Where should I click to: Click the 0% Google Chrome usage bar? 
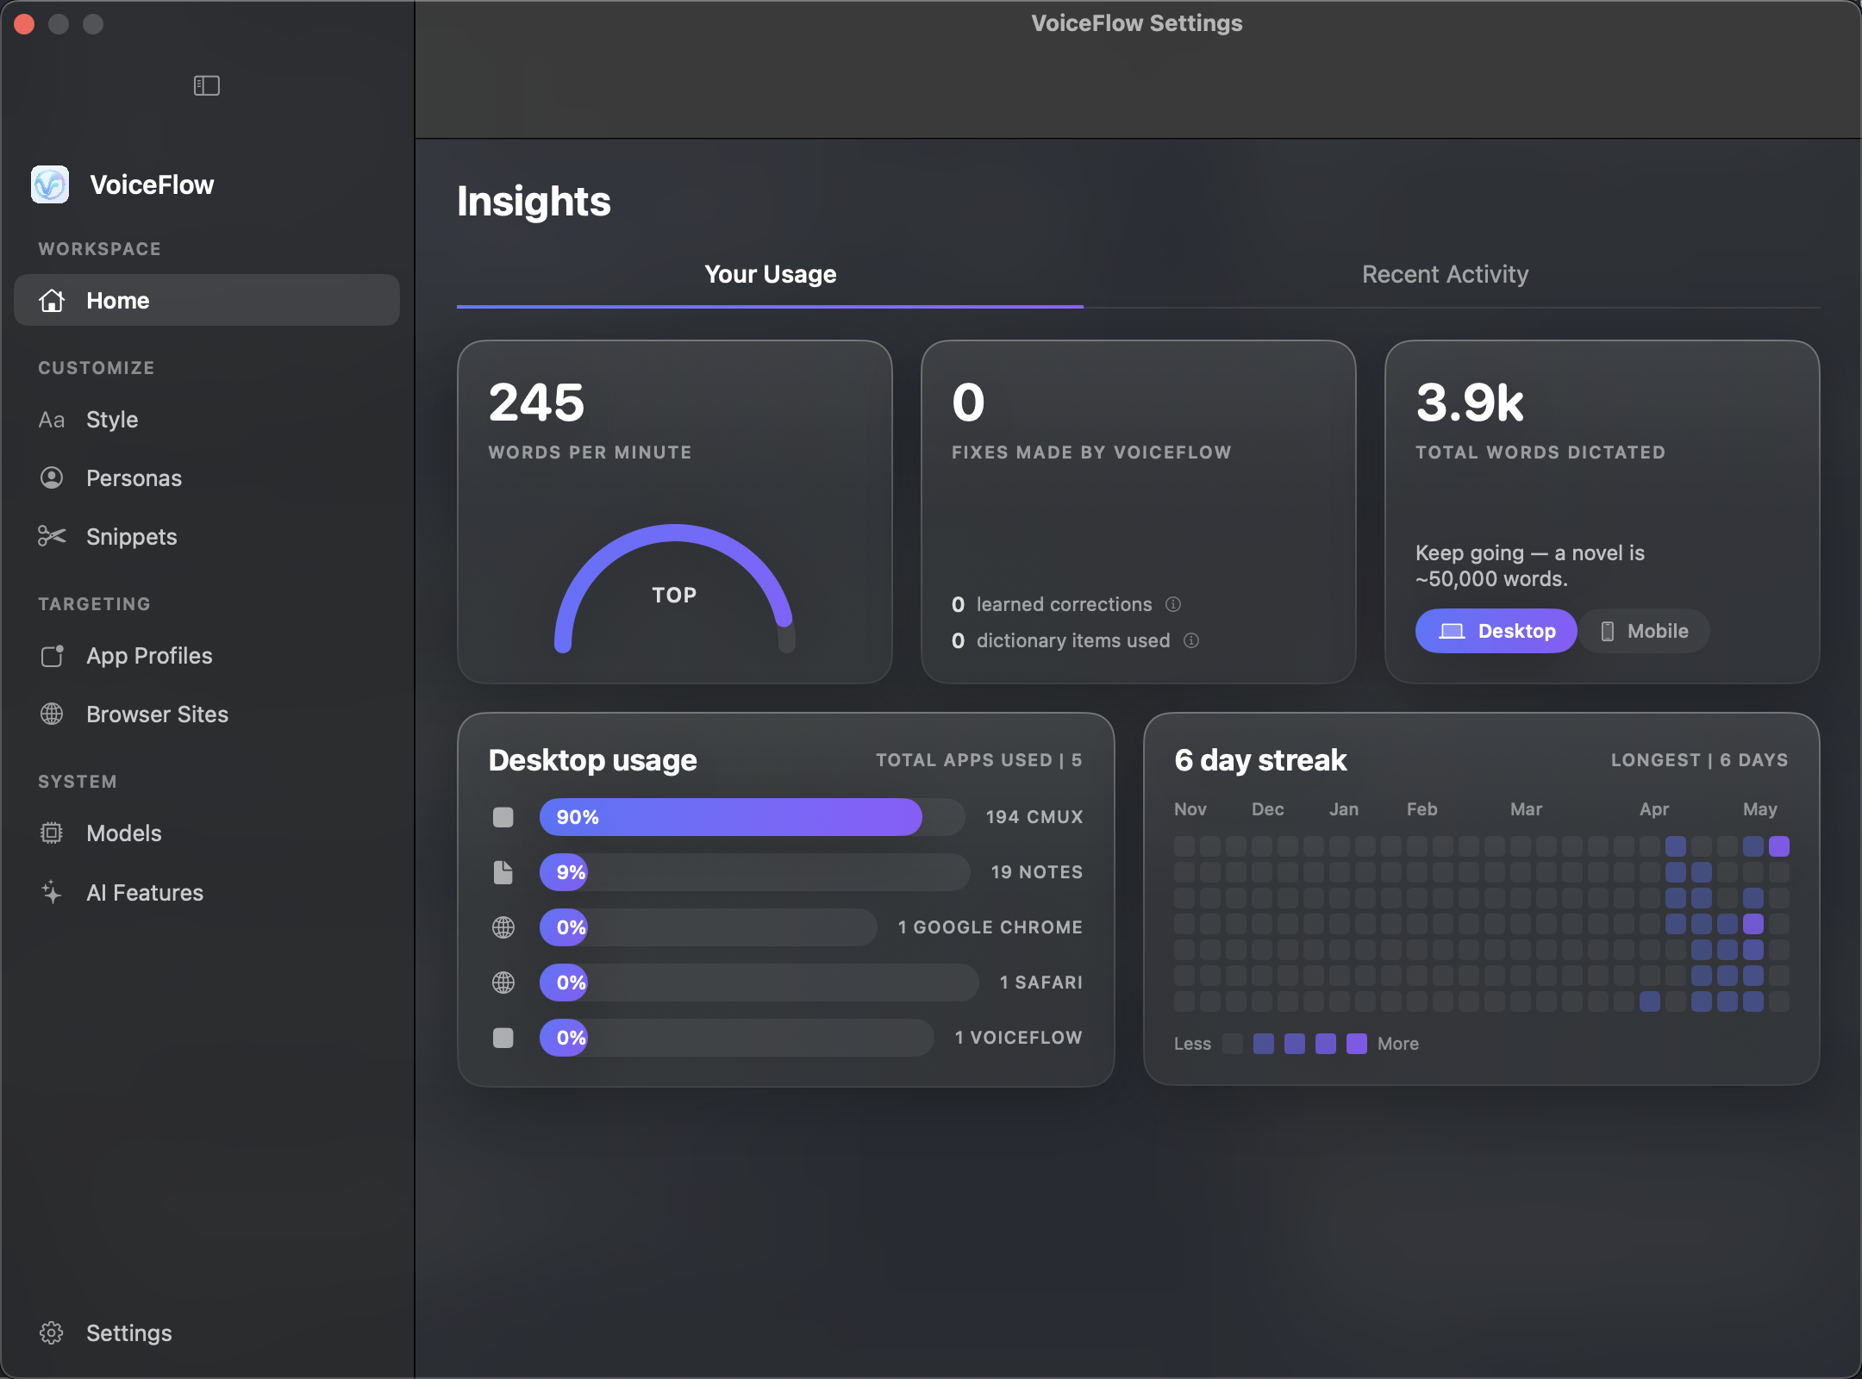pos(708,927)
